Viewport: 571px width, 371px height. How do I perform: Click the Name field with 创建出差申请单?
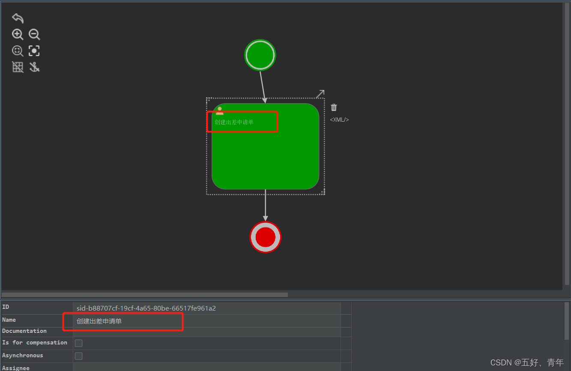click(x=207, y=321)
